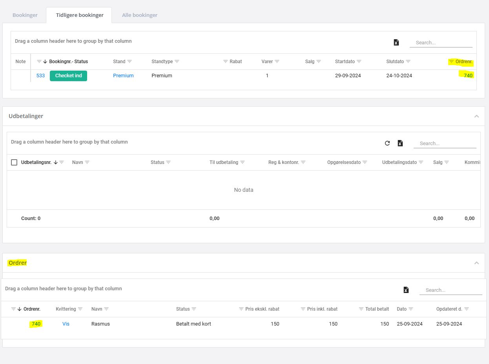Click the Checket ind status button
The height and width of the screenshot is (364, 489).
point(68,76)
